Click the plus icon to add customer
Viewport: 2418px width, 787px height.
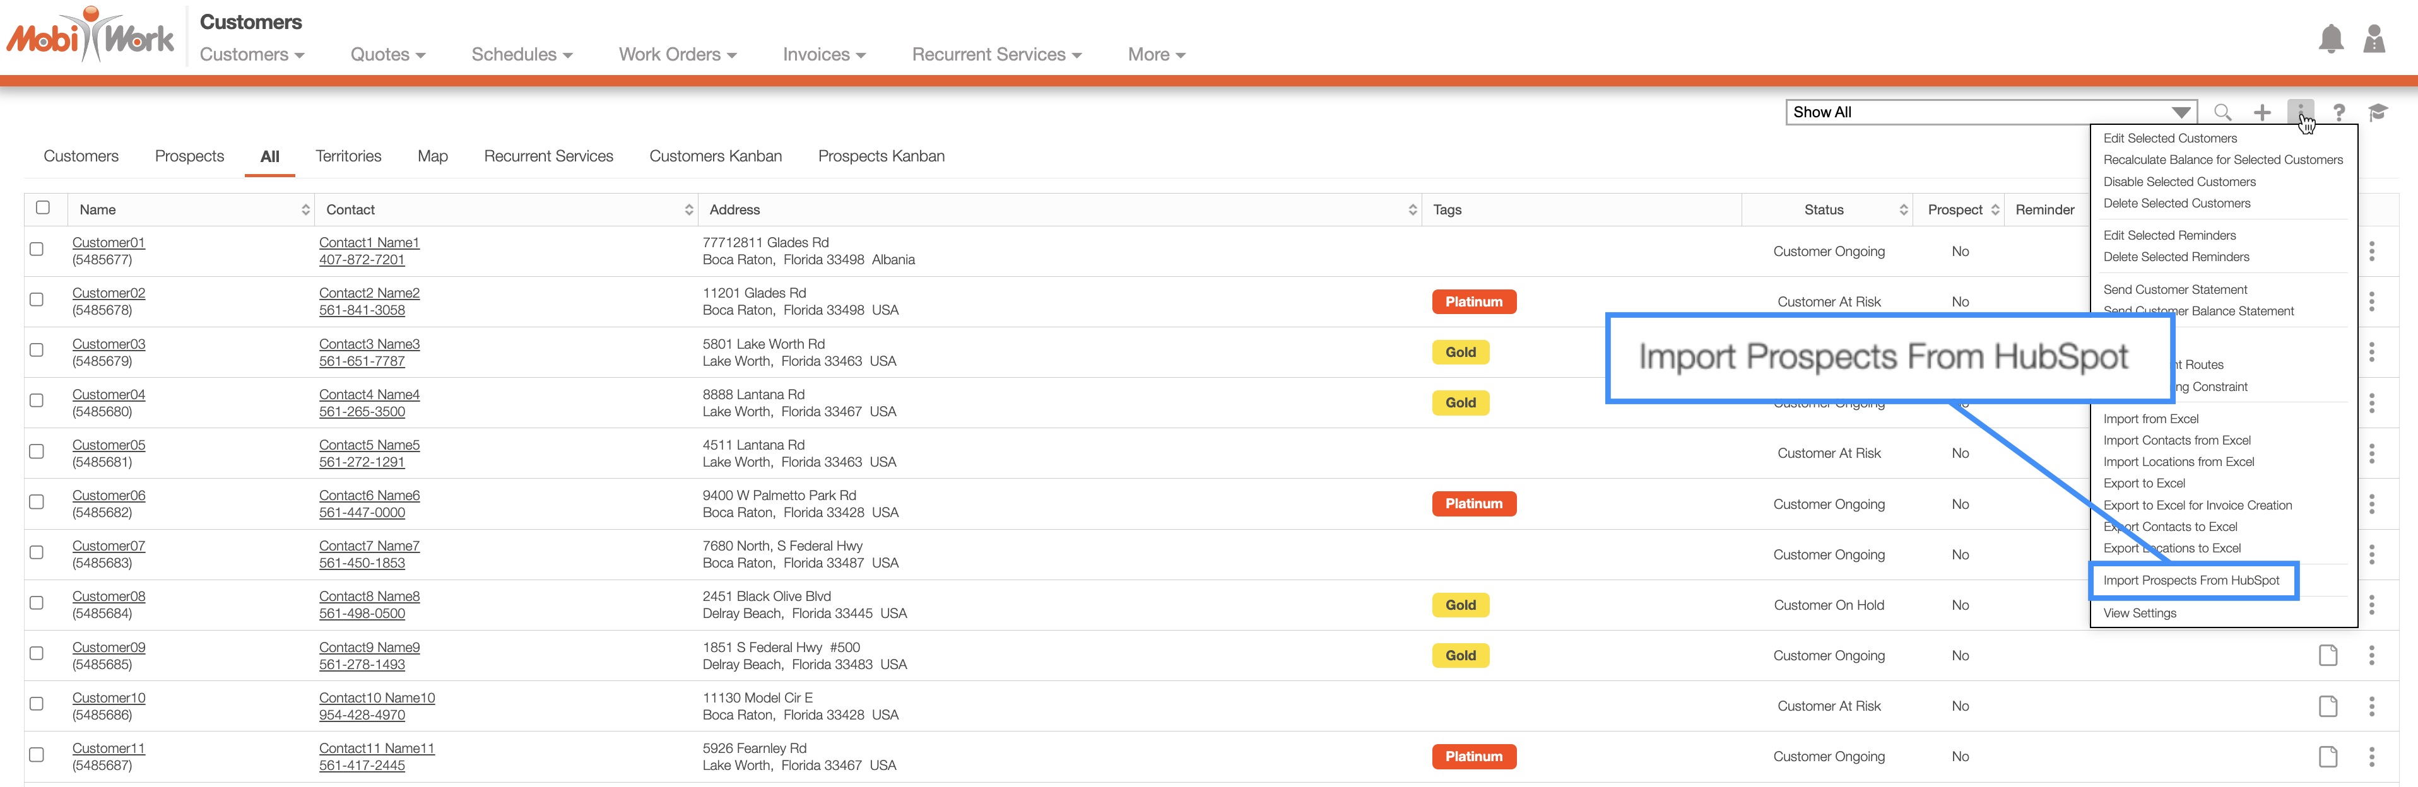coord(2262,112)
